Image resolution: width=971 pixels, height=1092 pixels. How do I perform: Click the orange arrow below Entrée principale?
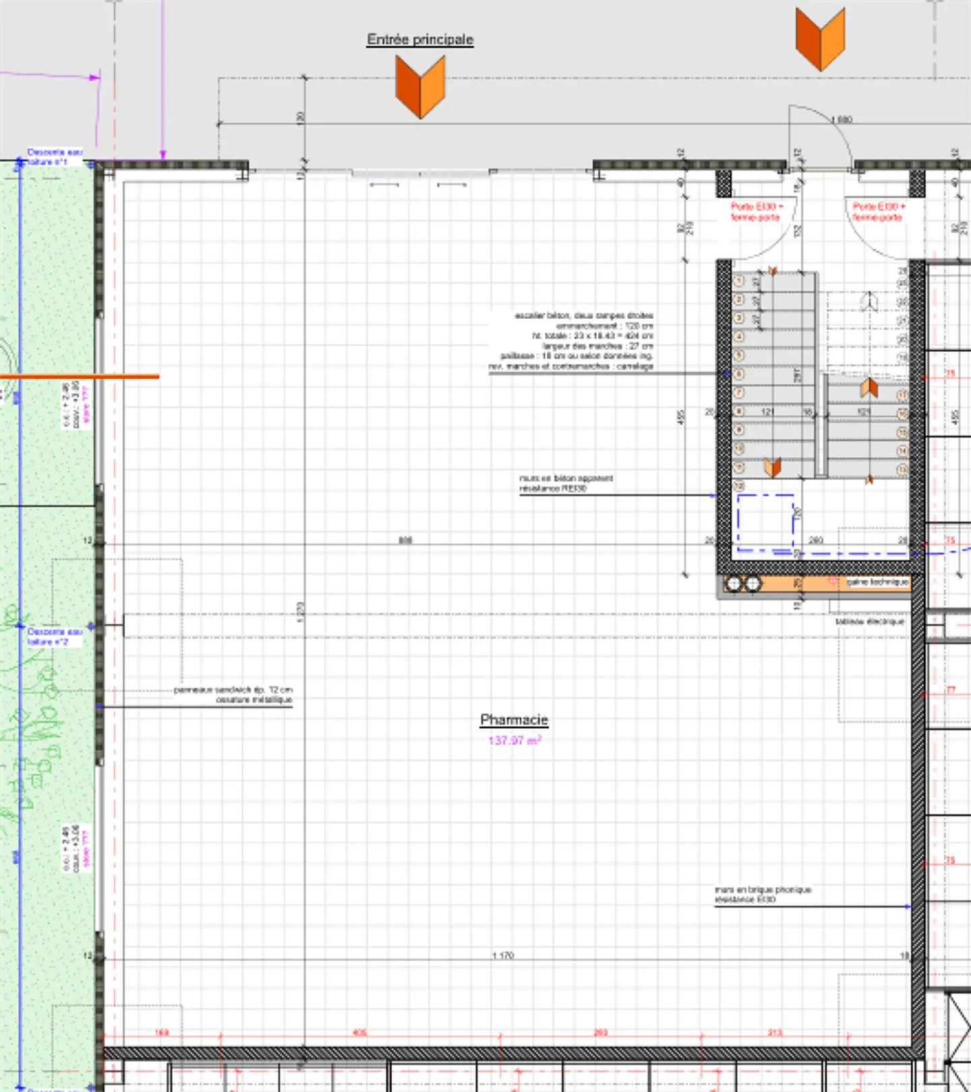[x=420, y=87]
